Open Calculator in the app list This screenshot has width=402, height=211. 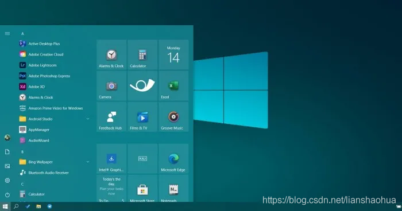tap(55, 194)
